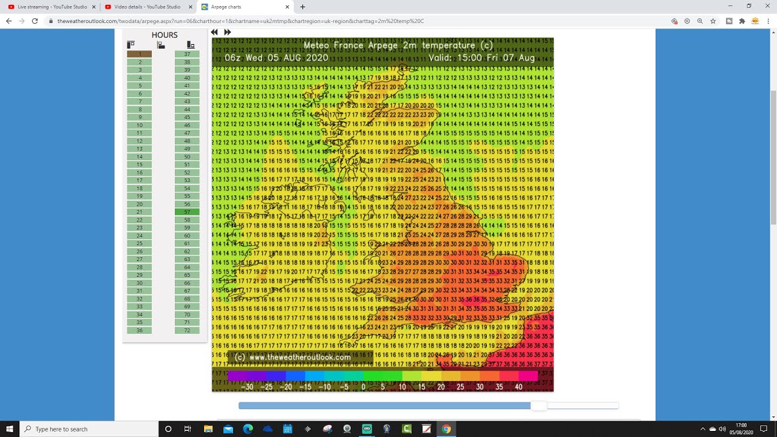This screenshot has height=437, width=777.
Task: Open the Mail app from the taskbar
Action: tap(228, 429)
